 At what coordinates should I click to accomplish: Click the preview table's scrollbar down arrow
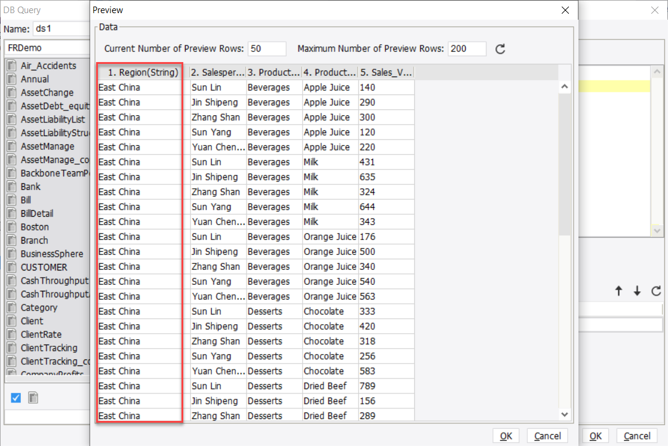click(564, 414)
